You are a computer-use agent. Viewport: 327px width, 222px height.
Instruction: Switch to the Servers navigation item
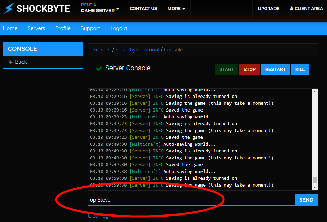(36, 28)
